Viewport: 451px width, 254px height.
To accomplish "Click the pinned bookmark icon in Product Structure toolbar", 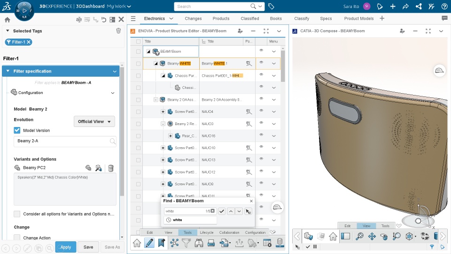I will [x=162, y=243].
